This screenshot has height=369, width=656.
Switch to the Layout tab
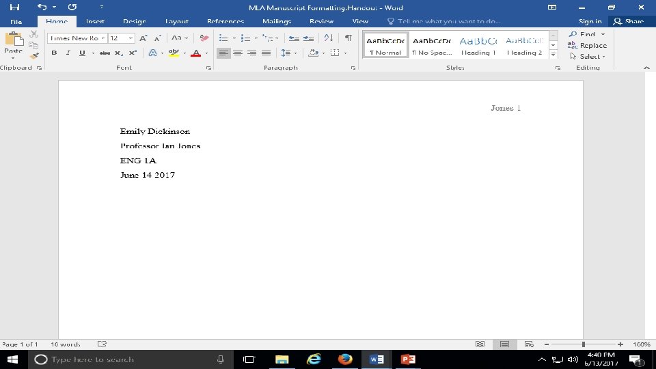[x=176, y=21]
